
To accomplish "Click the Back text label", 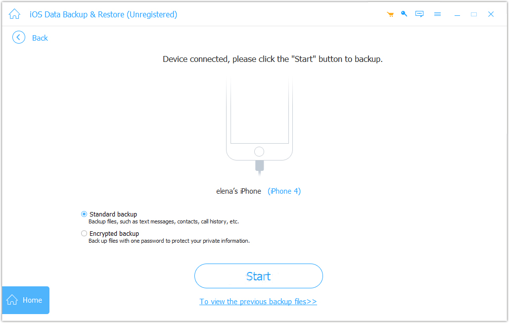I will [x=40, y=38].
